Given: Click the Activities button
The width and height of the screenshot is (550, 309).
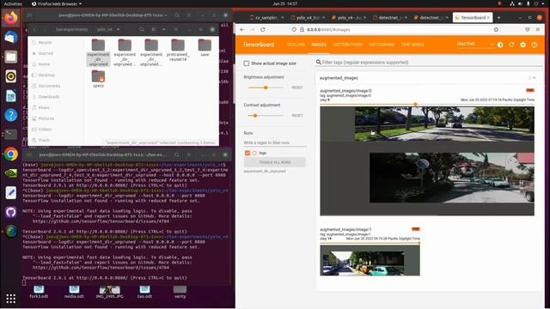Looking at the screenshot, I should pos(13,3).
